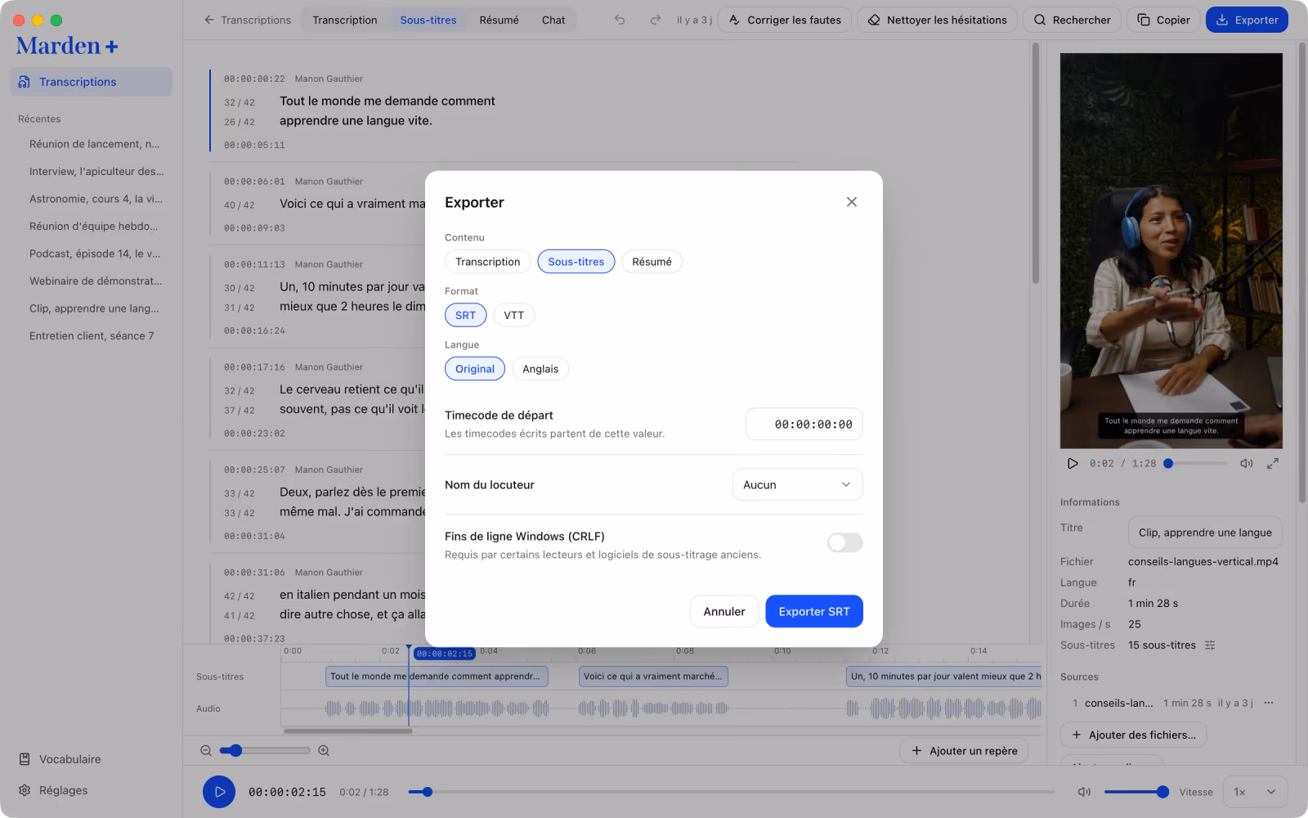The width and height of the screenshot is (1308, 818).
Task: Choose VTT format
Action: point(513,315)
